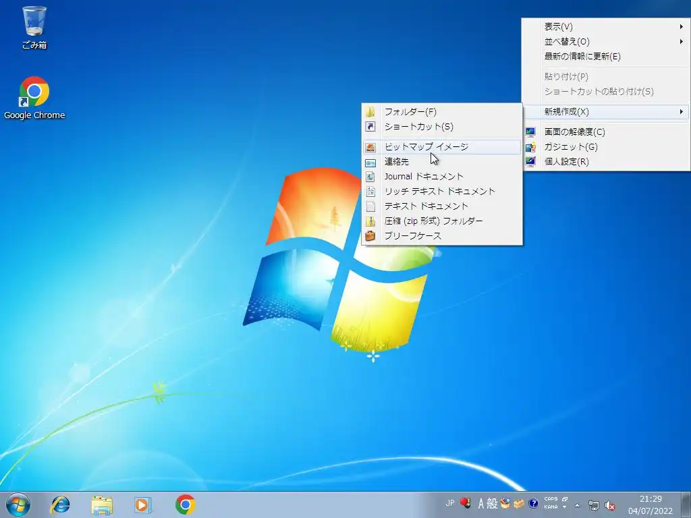This screenshot has width=691, height=518.
Task: Click the Show desktop button
Action: coord(686,505)
